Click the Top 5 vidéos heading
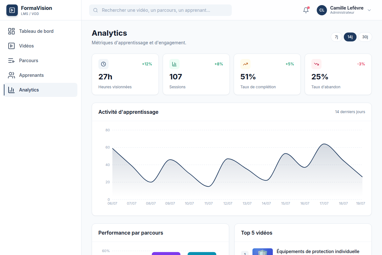 coord(257,233)
